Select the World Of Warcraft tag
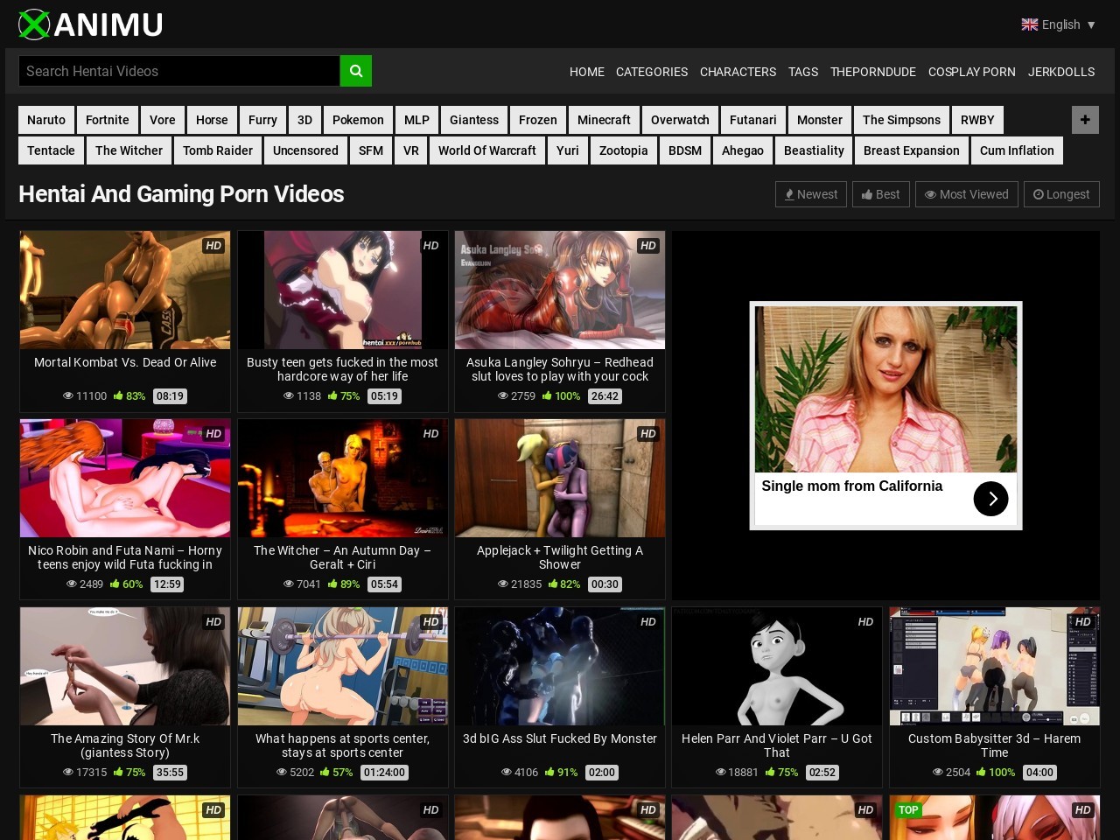 click(x=487, y=150)
